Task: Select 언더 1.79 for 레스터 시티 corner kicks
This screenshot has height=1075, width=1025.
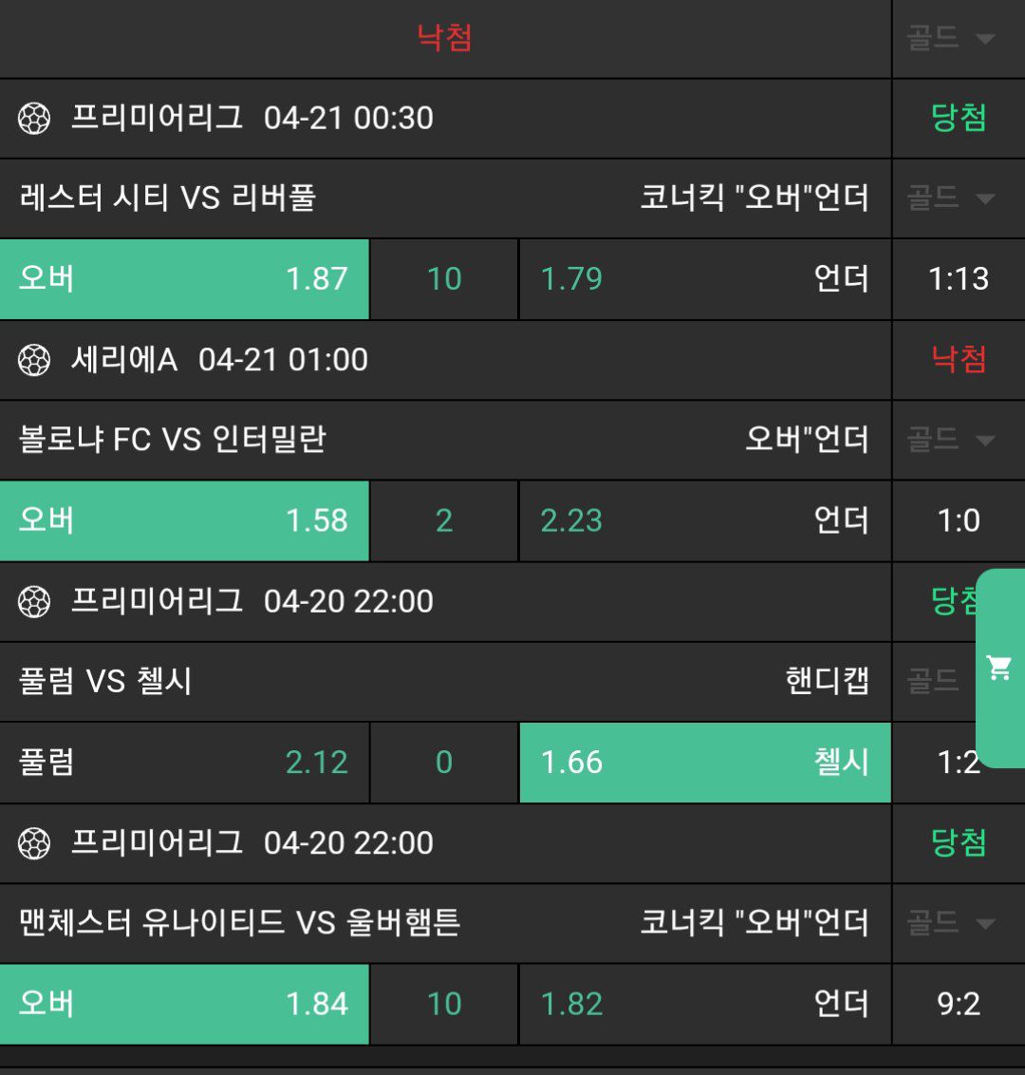Action: click(x=704, y=279)
